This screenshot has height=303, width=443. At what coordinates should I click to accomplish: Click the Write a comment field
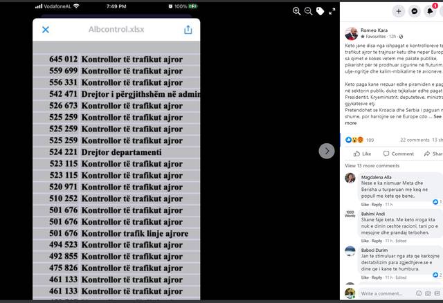coord(386,294)
